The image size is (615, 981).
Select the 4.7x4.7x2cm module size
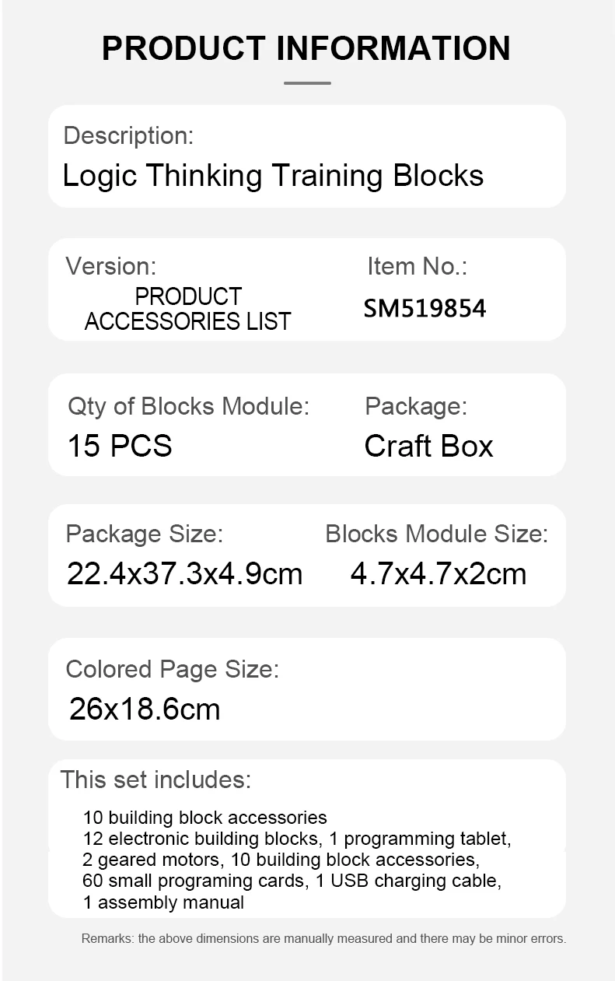(x=439, y=574)
